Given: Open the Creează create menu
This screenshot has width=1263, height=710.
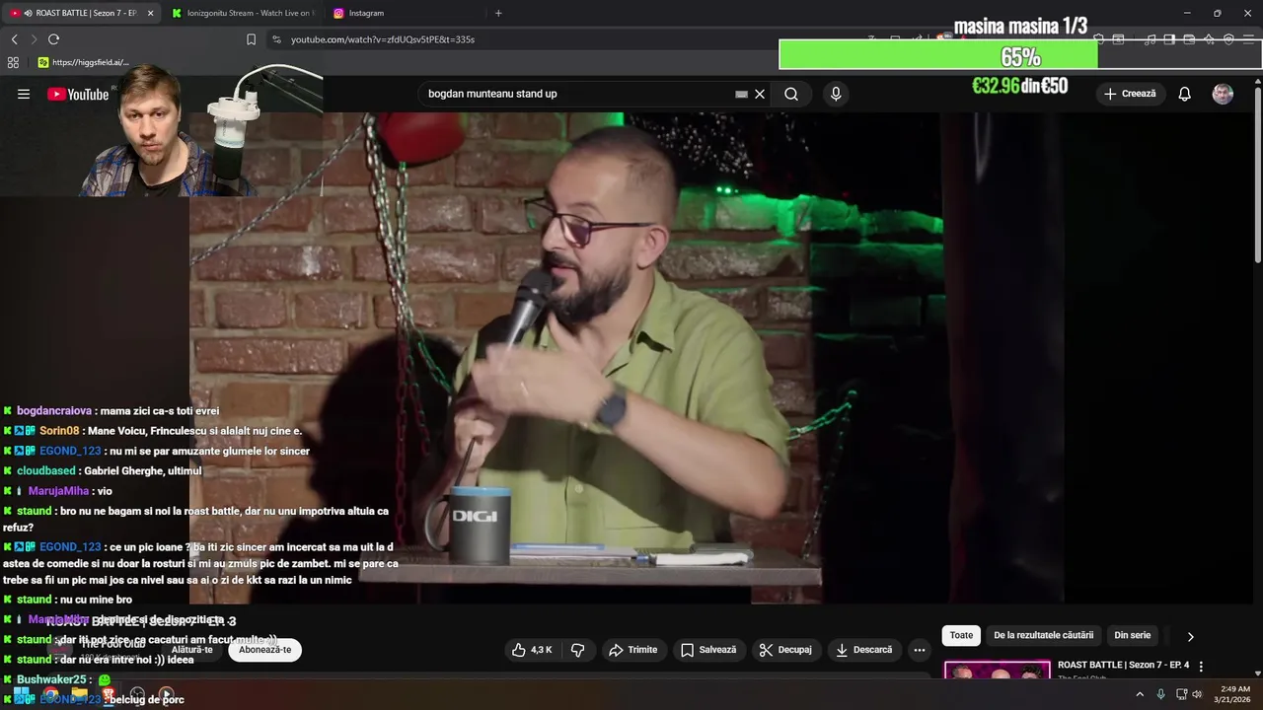Looking at the screenshot, I should (1130, 94).
